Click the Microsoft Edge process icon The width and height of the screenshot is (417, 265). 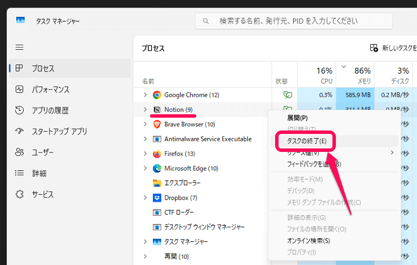tap(157, 168)
